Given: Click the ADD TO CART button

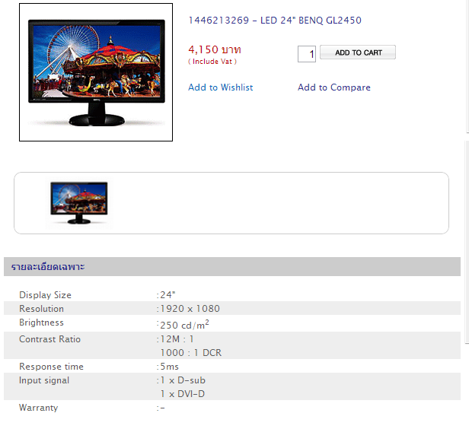Looking at the screenshot, I should click(x=358, y=52).
